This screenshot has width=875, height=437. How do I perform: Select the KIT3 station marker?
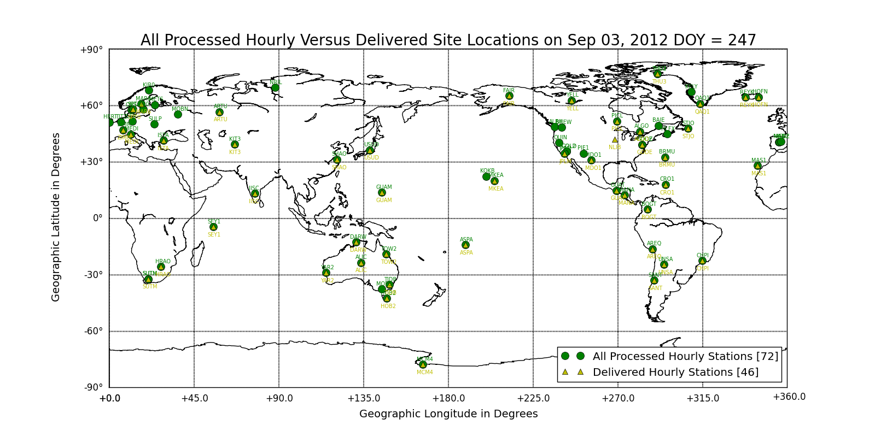tap(235, 145)
